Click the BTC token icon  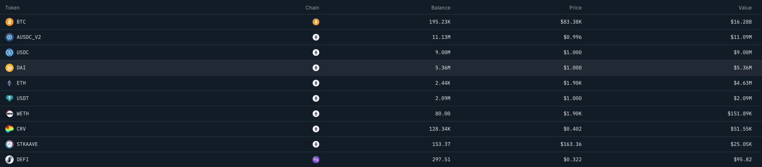[9, 22]
